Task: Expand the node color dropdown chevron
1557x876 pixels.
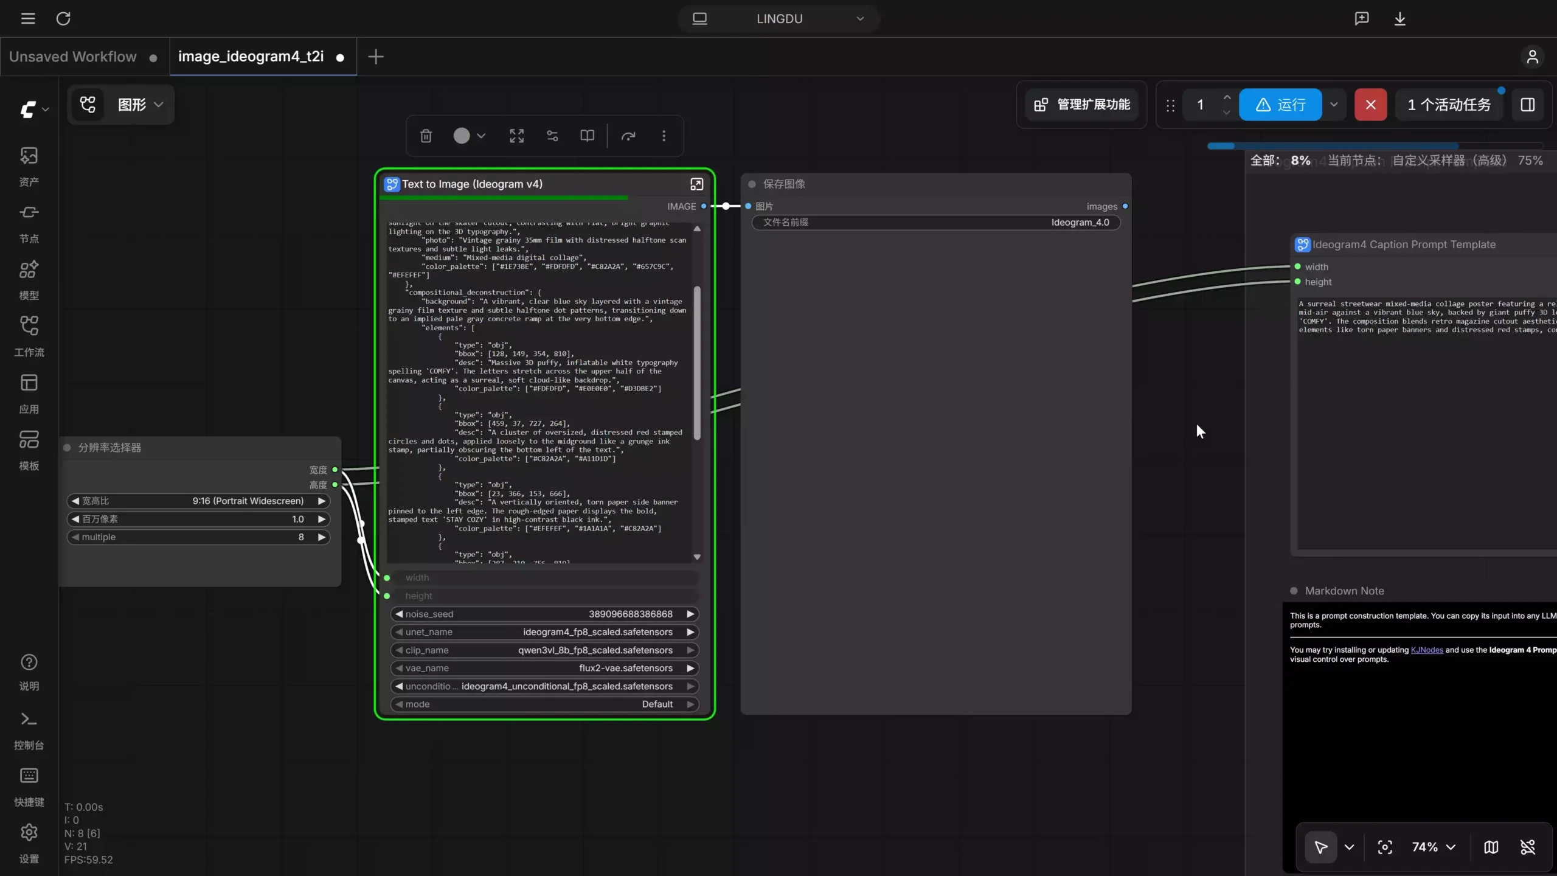Action: (x=481, y=136)
